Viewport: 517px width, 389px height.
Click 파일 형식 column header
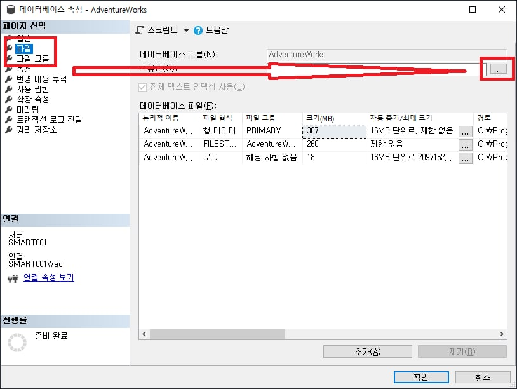click(220, 118)
